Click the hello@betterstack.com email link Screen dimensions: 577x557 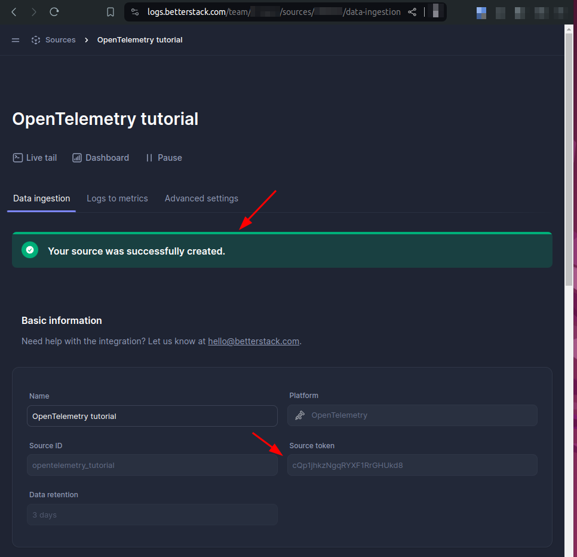(253, 341)
